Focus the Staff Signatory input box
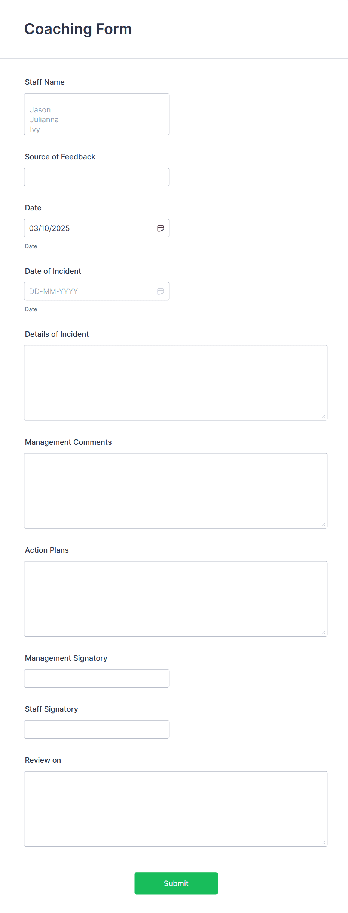 pos(96,729)
